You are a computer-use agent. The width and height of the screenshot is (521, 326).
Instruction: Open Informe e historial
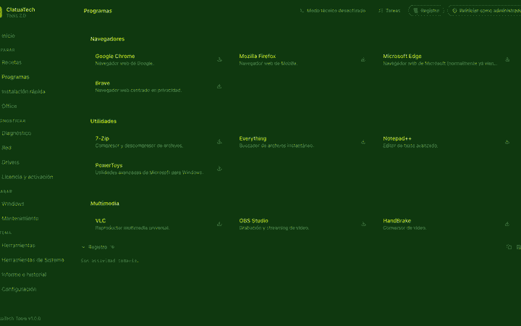tap(24, 275)
